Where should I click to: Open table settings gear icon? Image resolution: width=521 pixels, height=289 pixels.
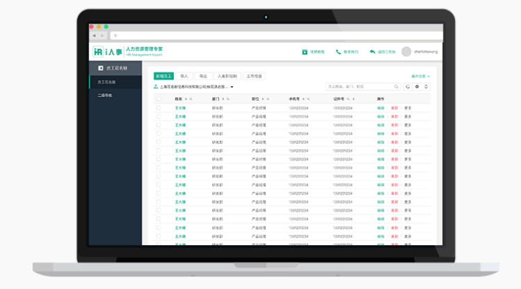pyautogui.click(x=417, y=87)
